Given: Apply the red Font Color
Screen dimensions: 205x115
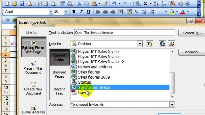Looking at the screenshot, I should [x=183, y=12].
